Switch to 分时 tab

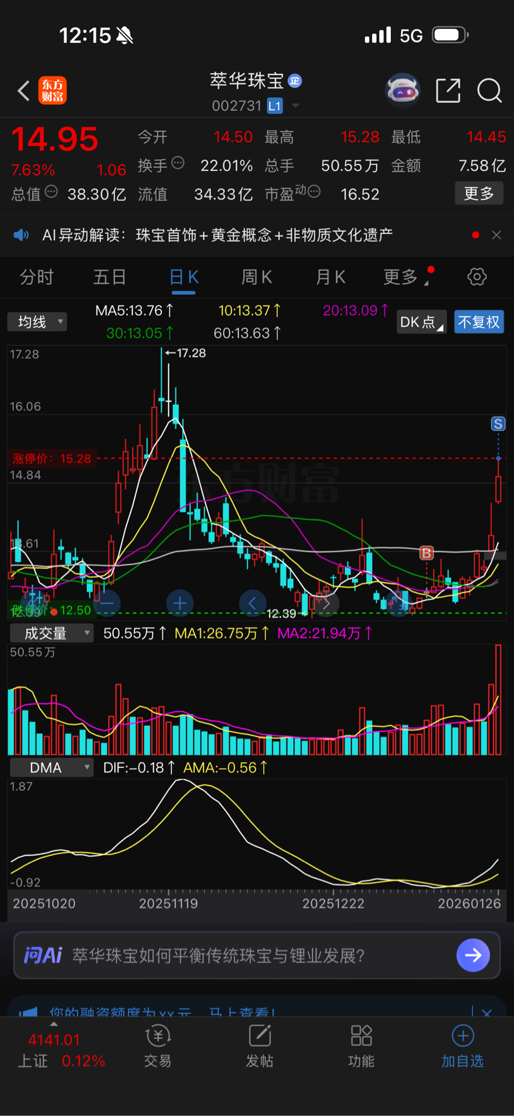36,277
